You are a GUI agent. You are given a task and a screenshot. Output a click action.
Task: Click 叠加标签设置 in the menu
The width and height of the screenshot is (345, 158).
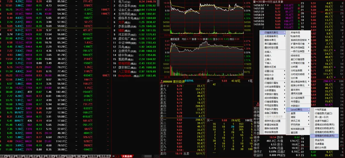(x=273, y=47)
